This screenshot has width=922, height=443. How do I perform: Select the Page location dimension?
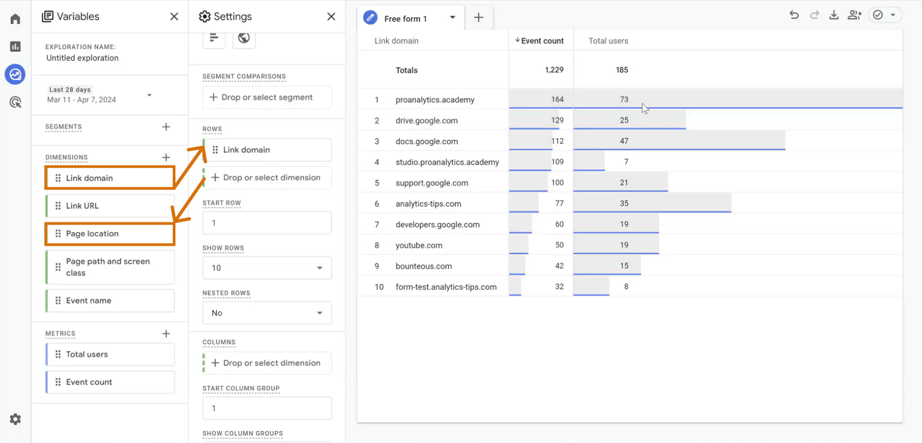pos(110,234)
